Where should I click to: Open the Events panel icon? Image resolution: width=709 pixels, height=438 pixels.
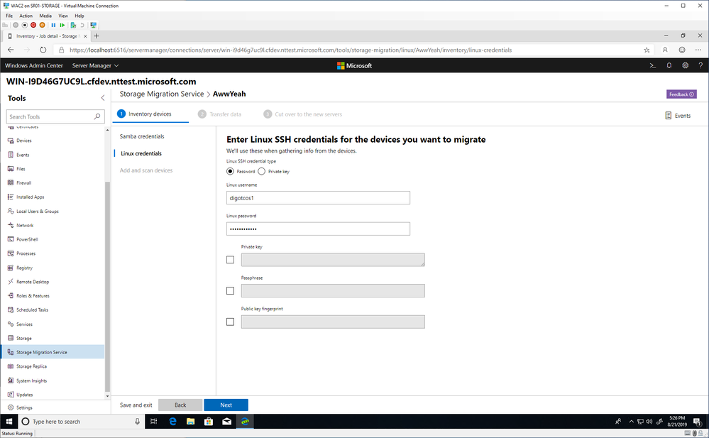(669, 116)
